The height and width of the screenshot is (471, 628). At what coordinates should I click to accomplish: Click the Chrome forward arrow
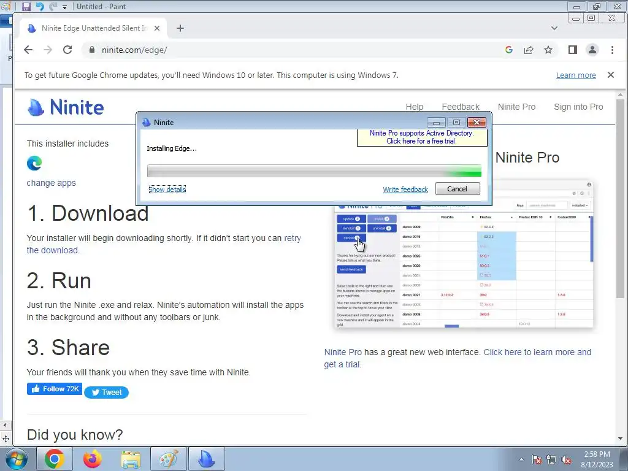pyautogui.click(x=48, y=50)
